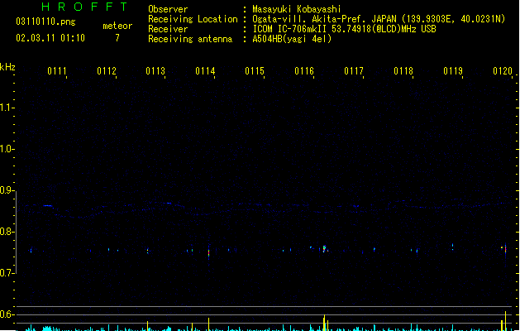Click the observer name Masayuki Kobayashi

297,9
